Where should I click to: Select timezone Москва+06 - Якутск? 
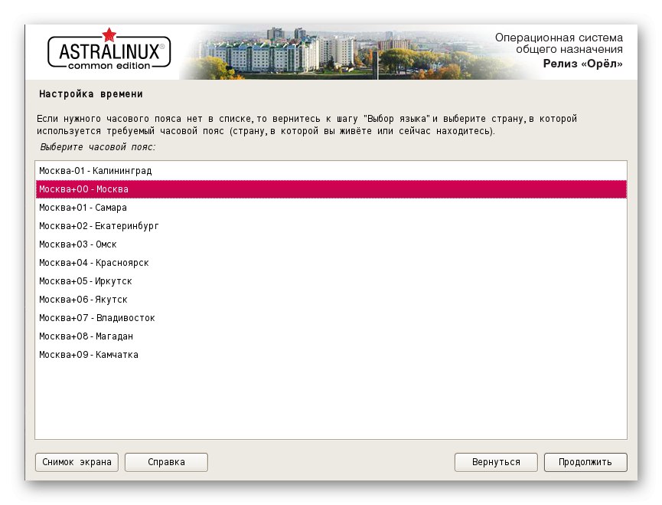(82, 300)
